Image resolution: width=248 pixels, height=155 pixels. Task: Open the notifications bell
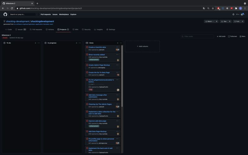point(233,14)
